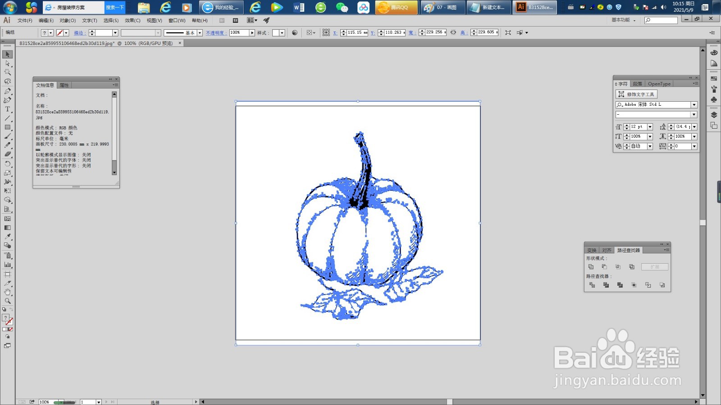Image resolution: width=721 pixels, height=405 pixels.
Task: Select the Type (T) tool
Action: tap(7, 109)
